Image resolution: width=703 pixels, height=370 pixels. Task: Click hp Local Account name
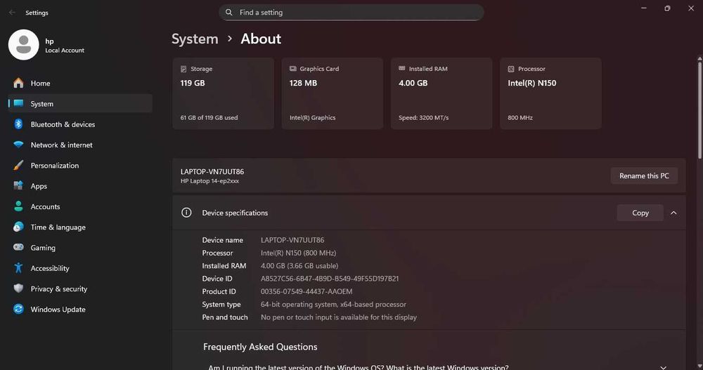[65, 45]
